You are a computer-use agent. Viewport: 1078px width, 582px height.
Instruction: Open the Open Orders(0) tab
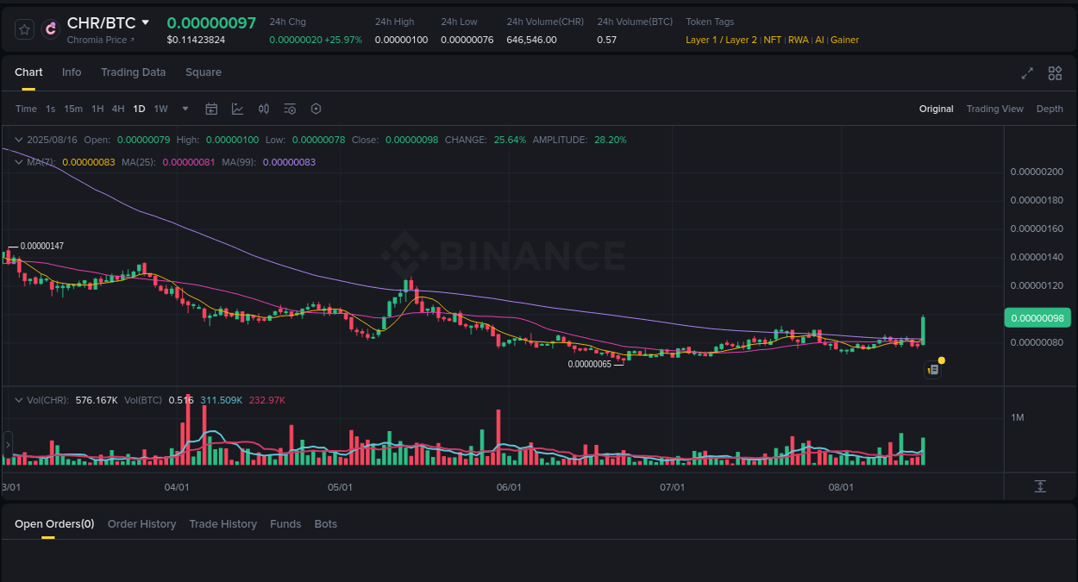(x=54, y=524)
